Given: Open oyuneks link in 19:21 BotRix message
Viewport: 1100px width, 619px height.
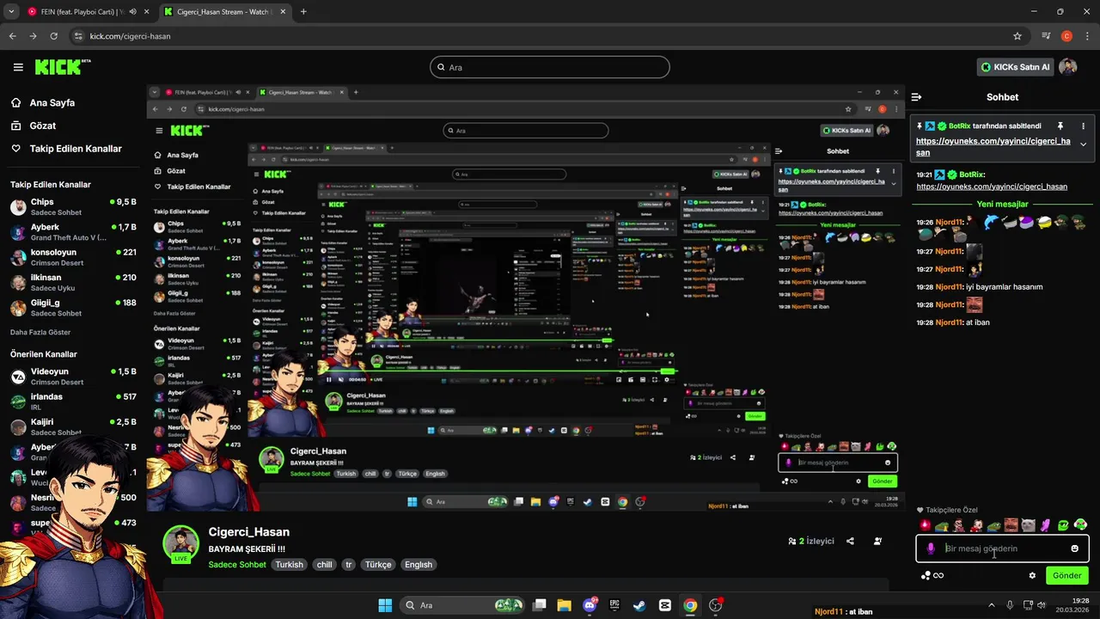Looking at the screenshot, I should pyautogui.click(x=992, y=187).
